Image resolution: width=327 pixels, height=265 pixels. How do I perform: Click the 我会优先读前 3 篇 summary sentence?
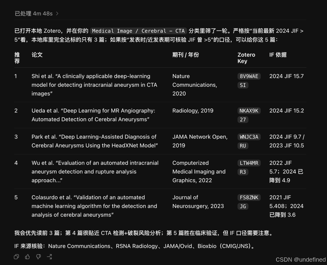point(144,233)
